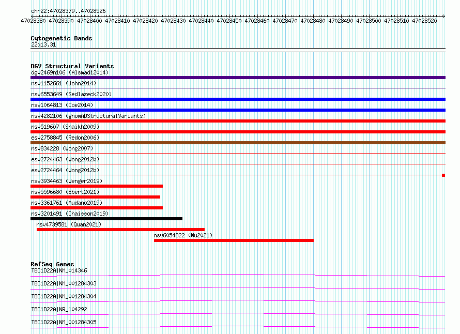Click the red nsv519607 variant bar

(238, 132)
